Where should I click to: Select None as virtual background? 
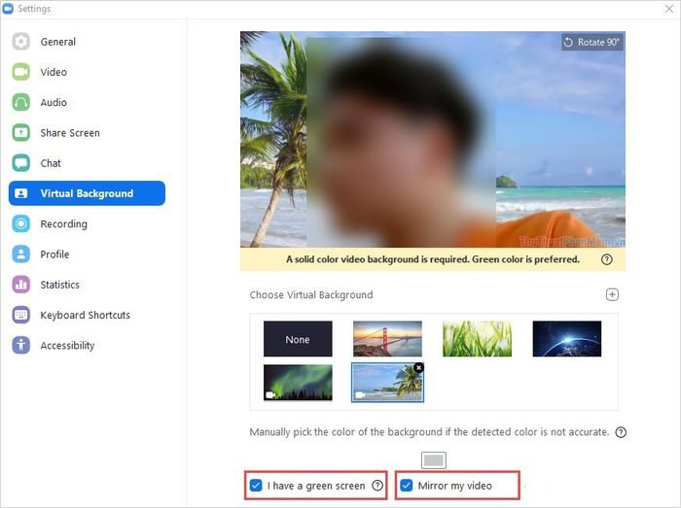[x=298, y=339]
